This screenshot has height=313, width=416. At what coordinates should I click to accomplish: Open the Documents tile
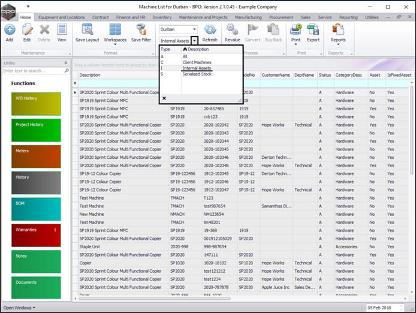pyautogui.click(x=36, y=287)
